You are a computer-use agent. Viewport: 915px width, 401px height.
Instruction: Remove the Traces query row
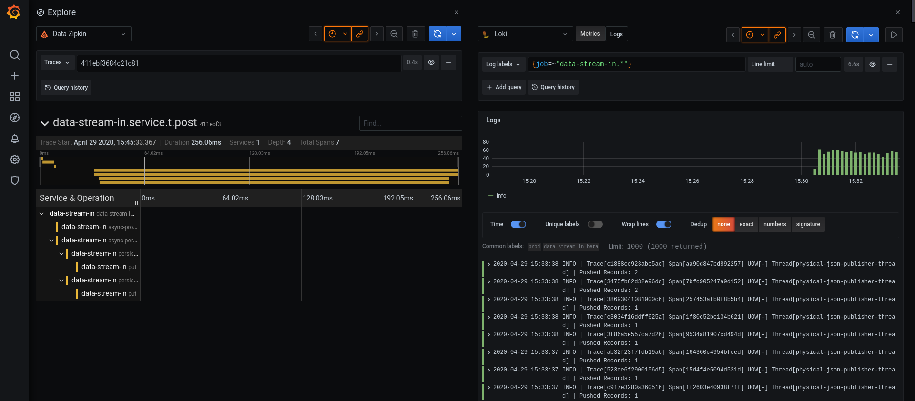pyautogui.click(x=448, y=62)
